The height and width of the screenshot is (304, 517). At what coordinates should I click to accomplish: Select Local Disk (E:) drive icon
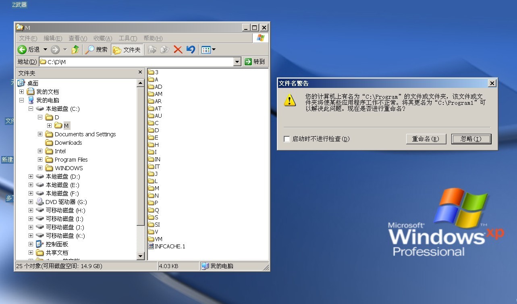[x=40, y=185]
